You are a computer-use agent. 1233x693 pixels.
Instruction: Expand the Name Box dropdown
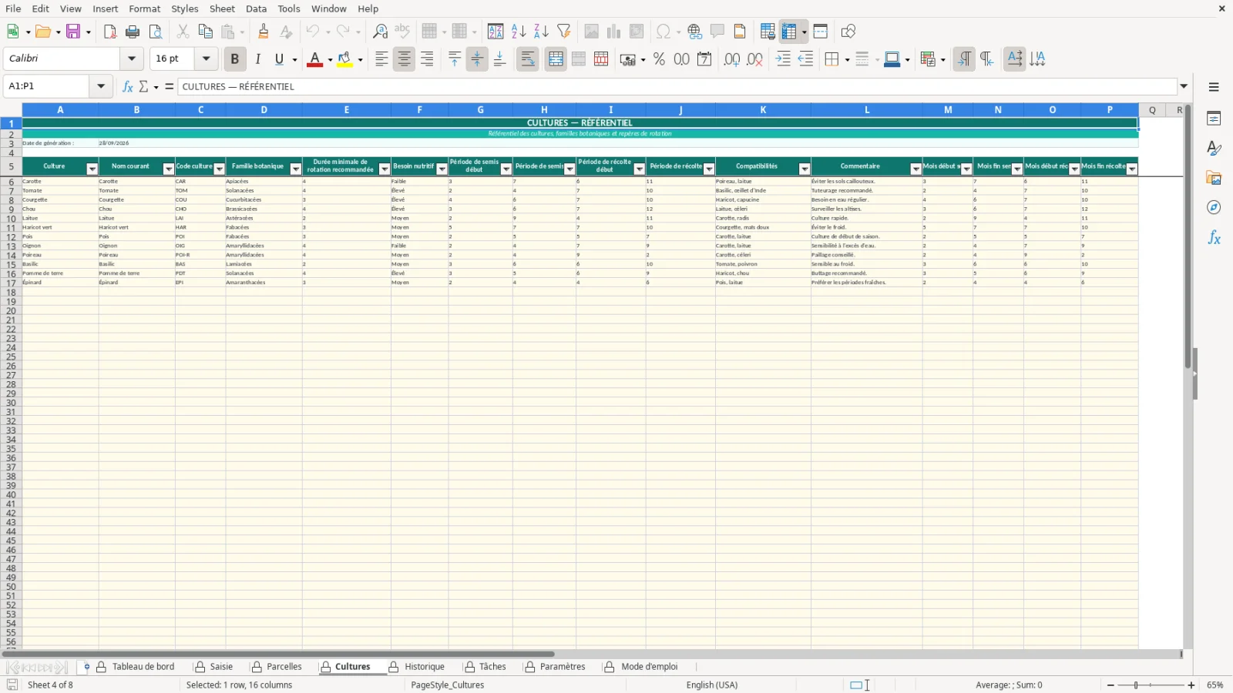click(101, 86)
